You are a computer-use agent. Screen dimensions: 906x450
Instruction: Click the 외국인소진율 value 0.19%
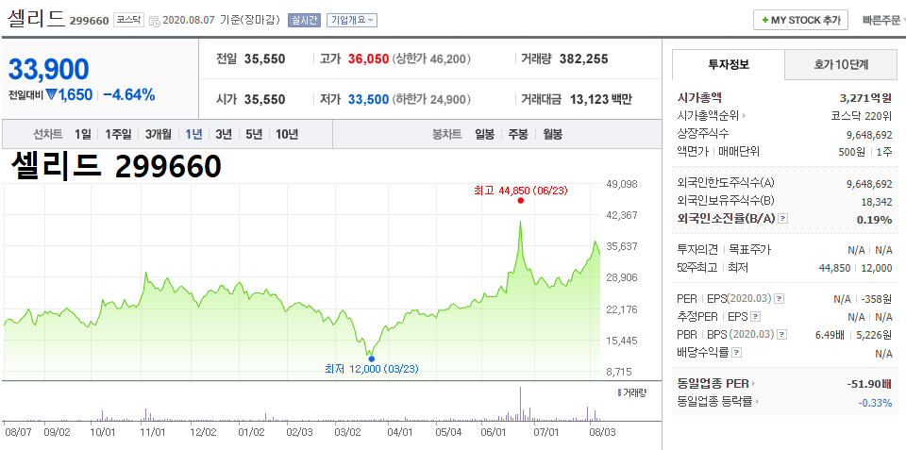click(874, 220)
